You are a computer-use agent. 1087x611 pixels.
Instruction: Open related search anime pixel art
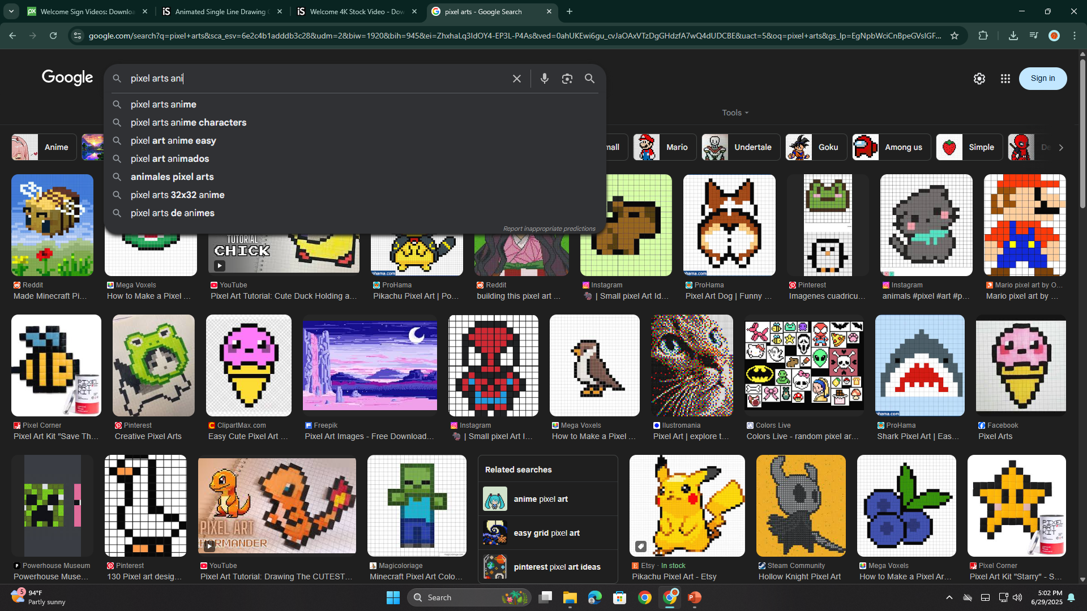click(548, 499)
